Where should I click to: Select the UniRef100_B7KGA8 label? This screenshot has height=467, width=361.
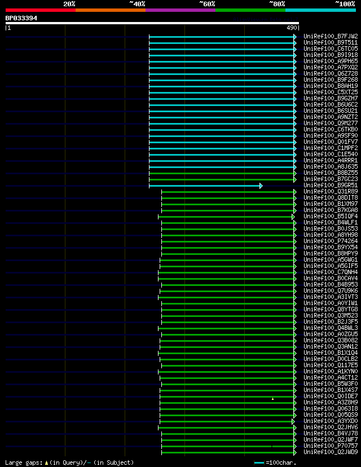[331, 210]
